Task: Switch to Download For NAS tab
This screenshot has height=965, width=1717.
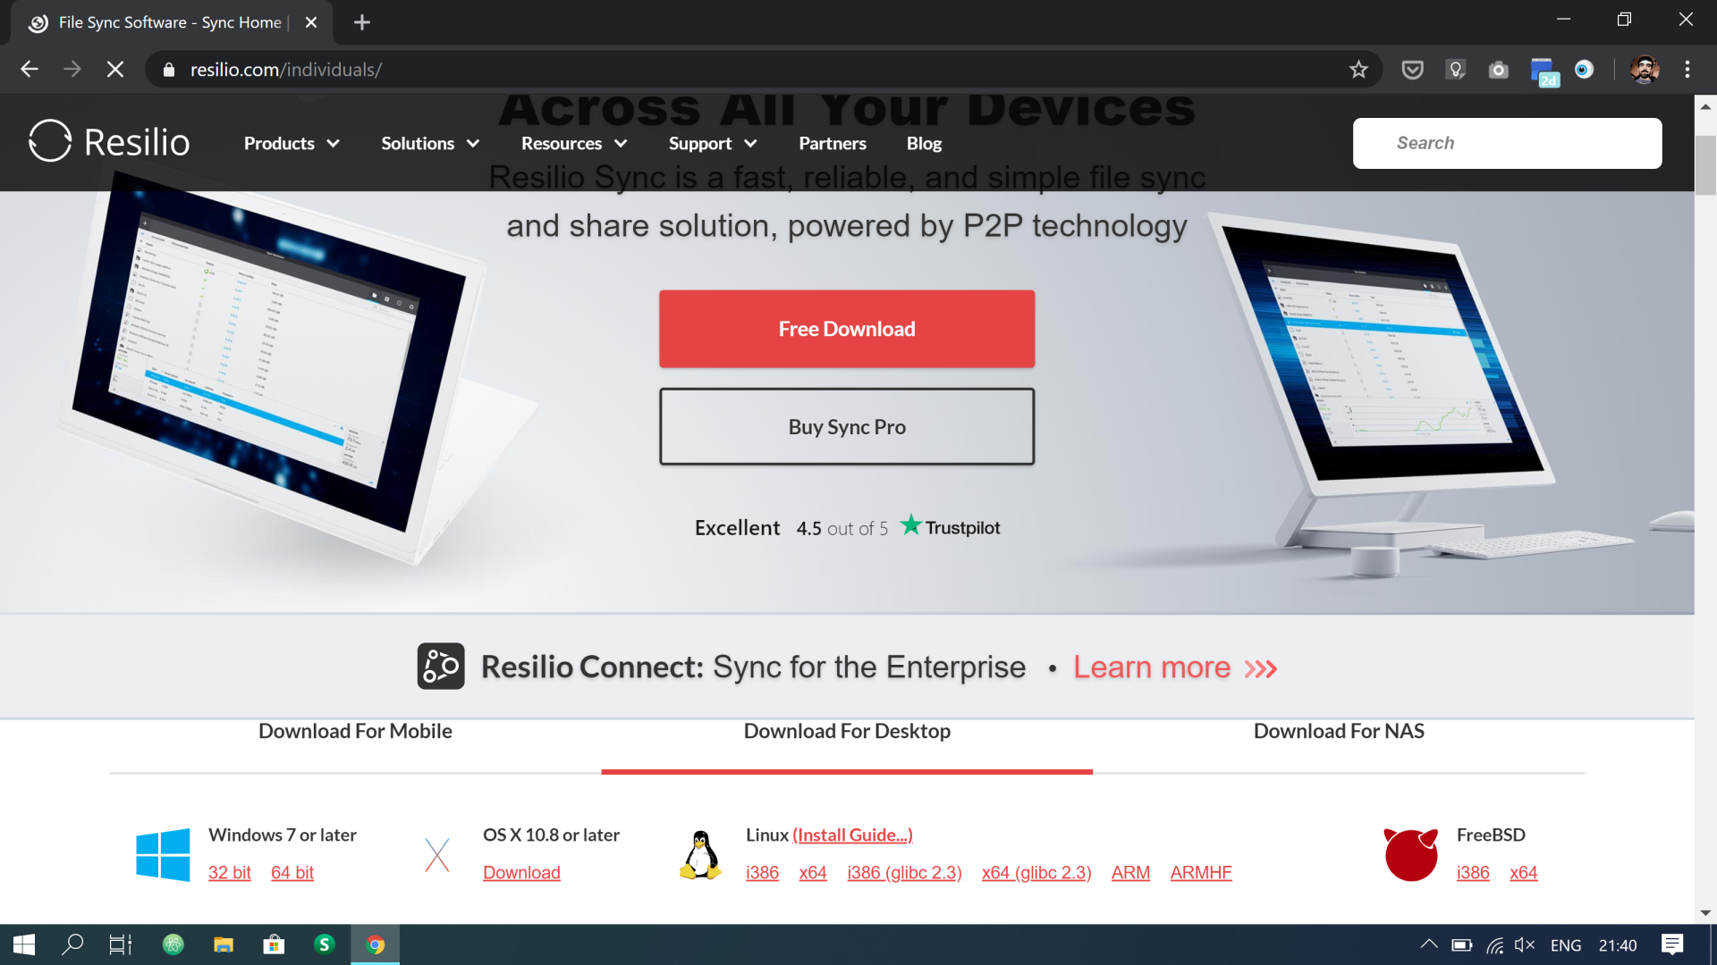Action: coord(1339,732)
